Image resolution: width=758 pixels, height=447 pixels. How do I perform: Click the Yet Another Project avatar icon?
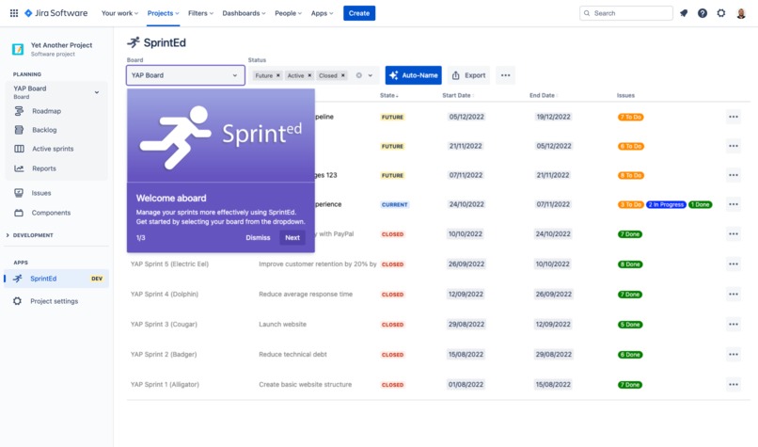(18, 49)
